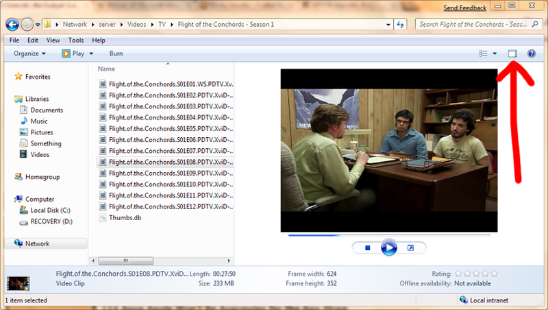Open the view options dropdown arrow
Image resolution: width=548 pixels, height=310 pixels.
point(495,53)
